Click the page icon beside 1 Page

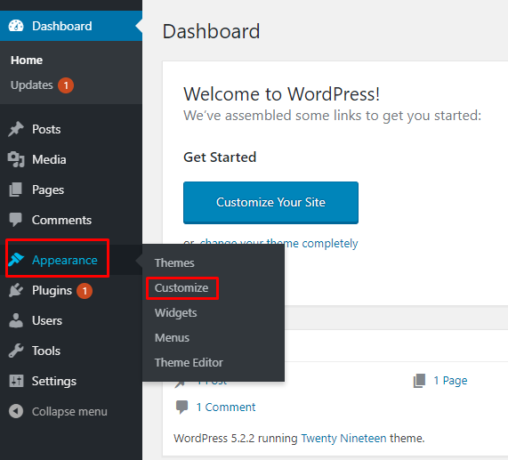pyautogui.click(x=419, y=380)
